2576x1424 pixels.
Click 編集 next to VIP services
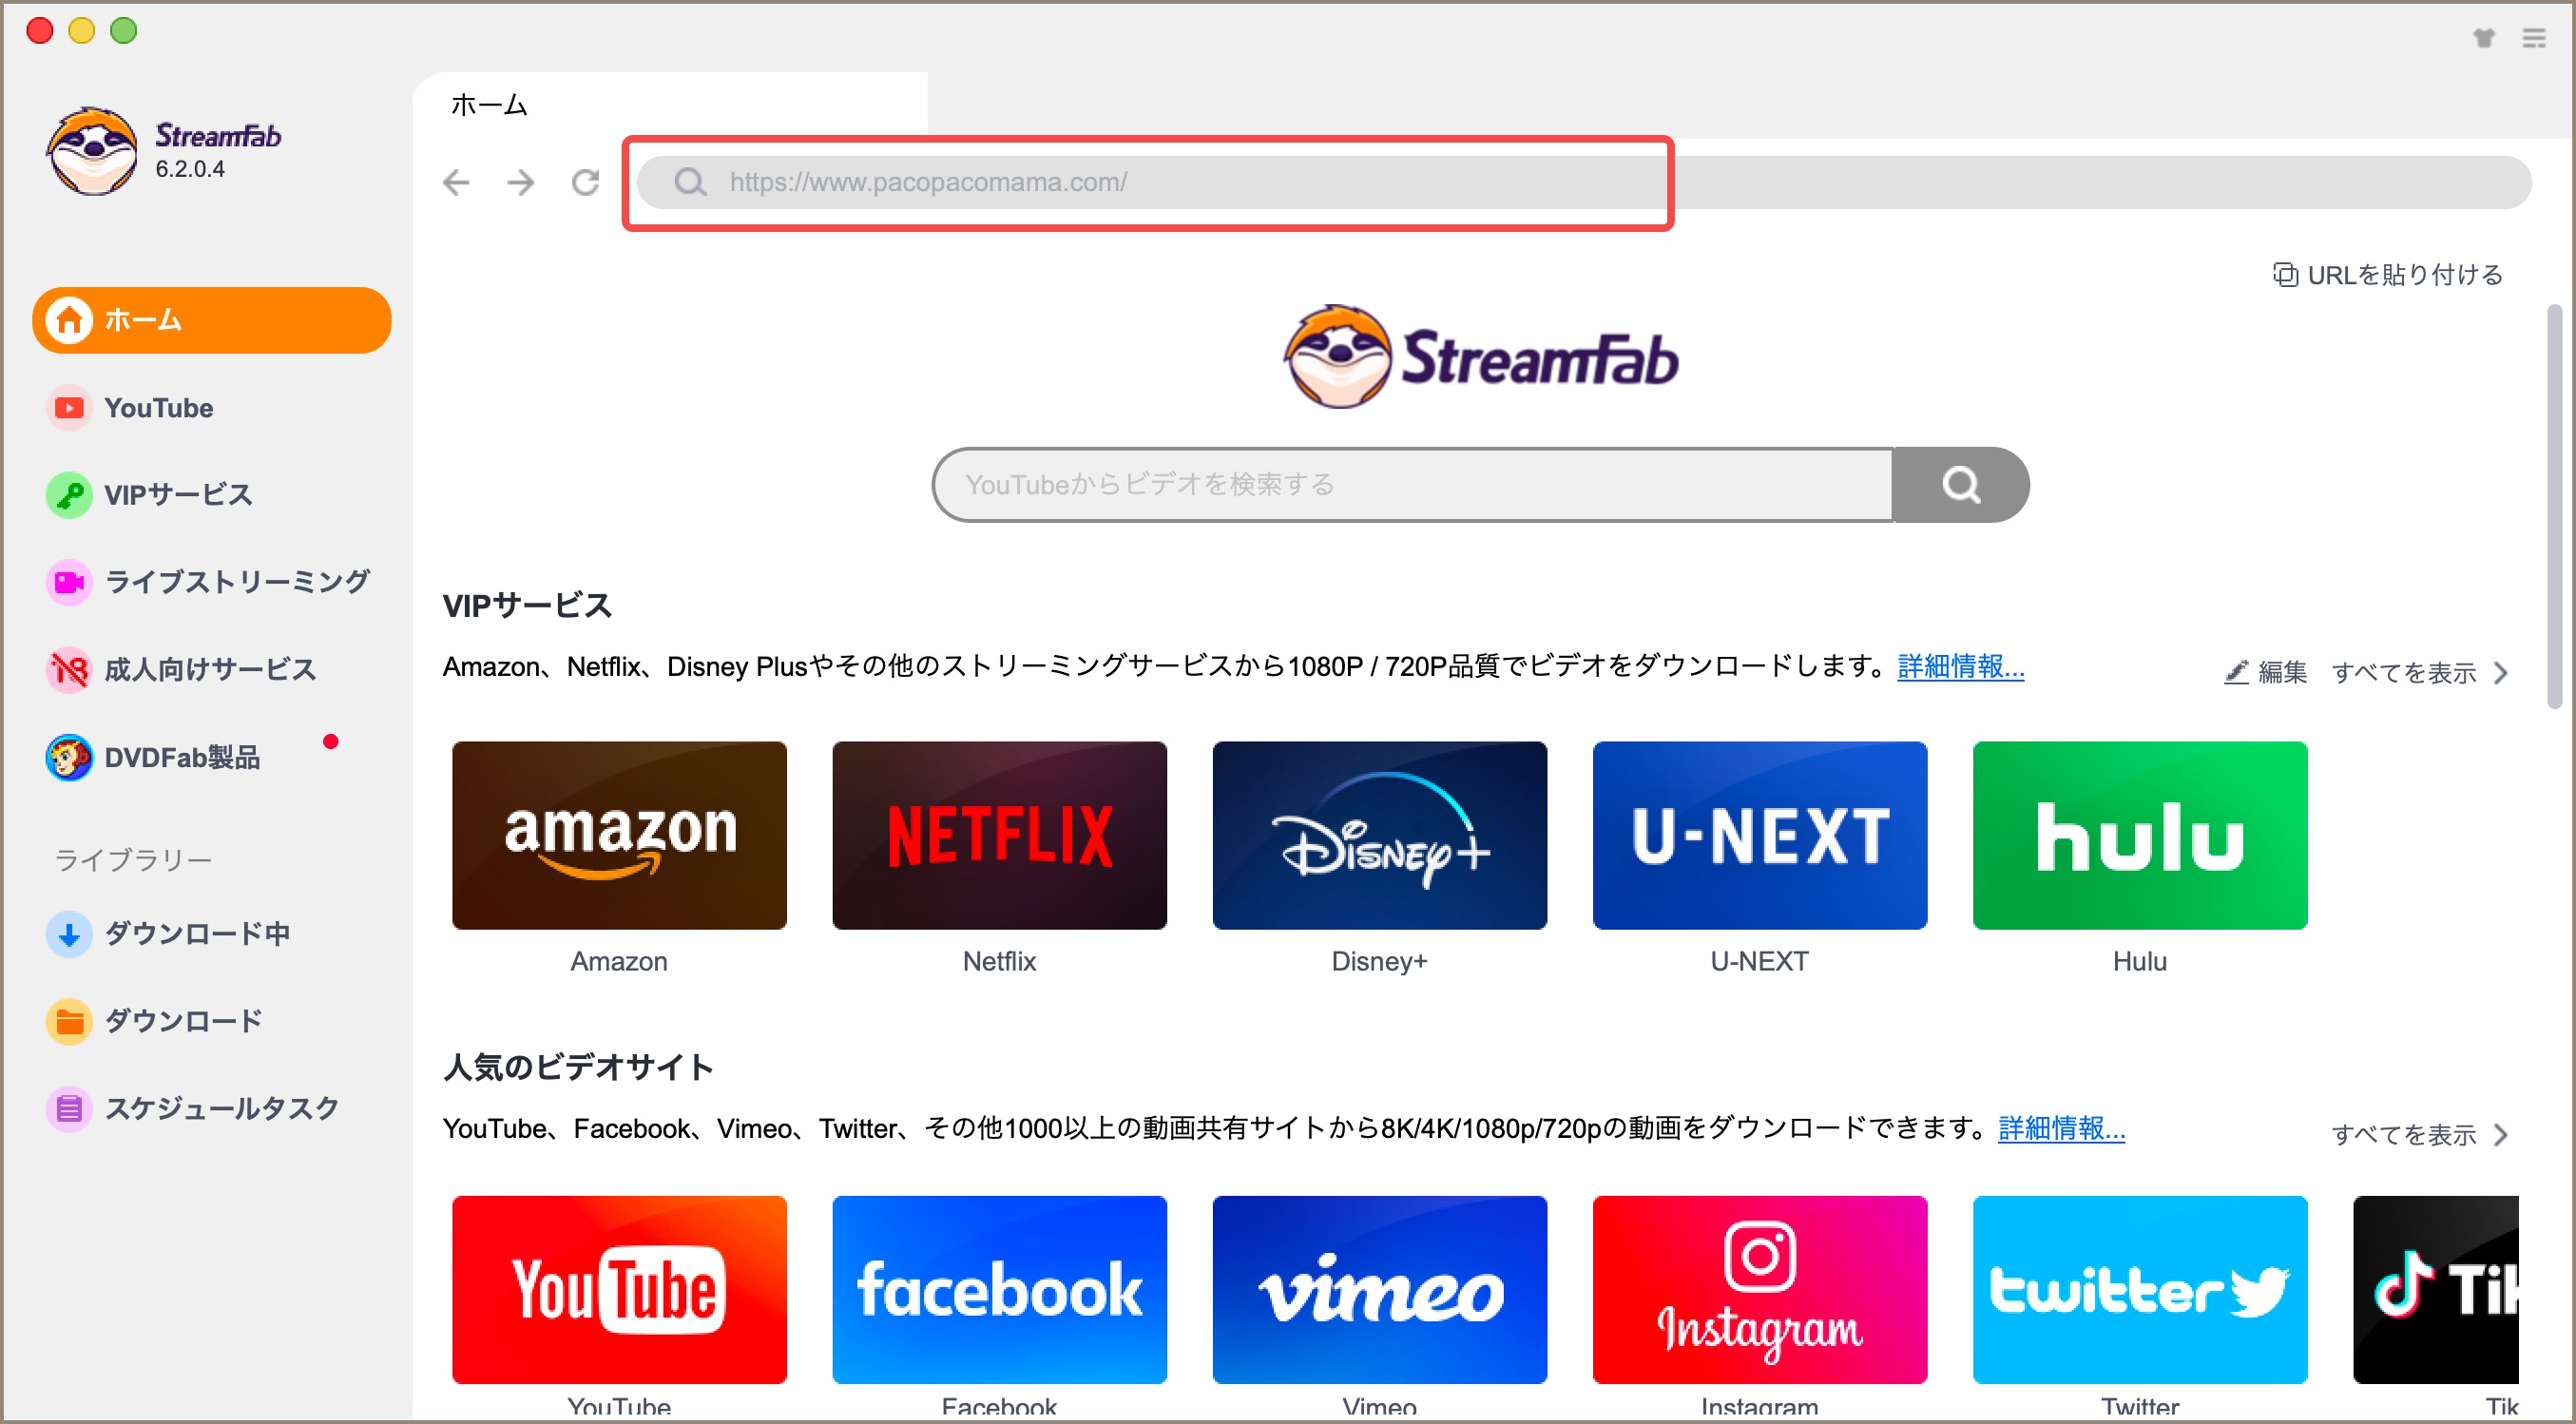click(x=2265, y=672)
